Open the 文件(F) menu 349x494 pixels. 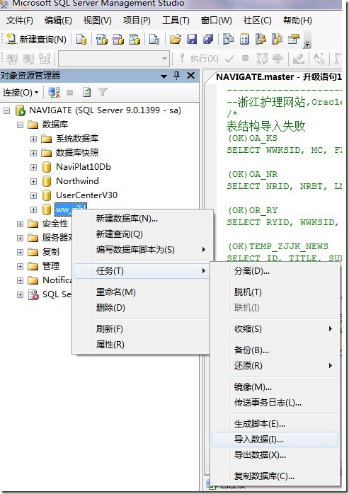coord(20,21)
